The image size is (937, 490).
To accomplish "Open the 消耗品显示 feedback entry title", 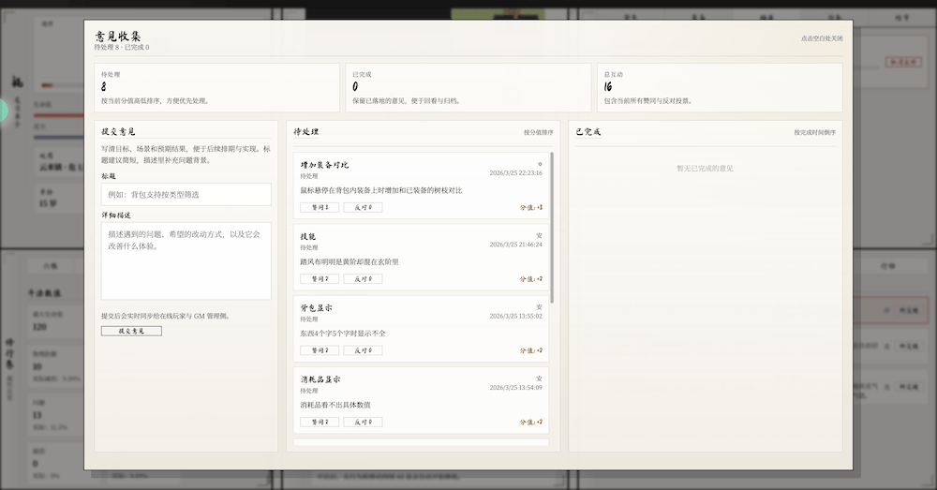I will pos(320,379).
